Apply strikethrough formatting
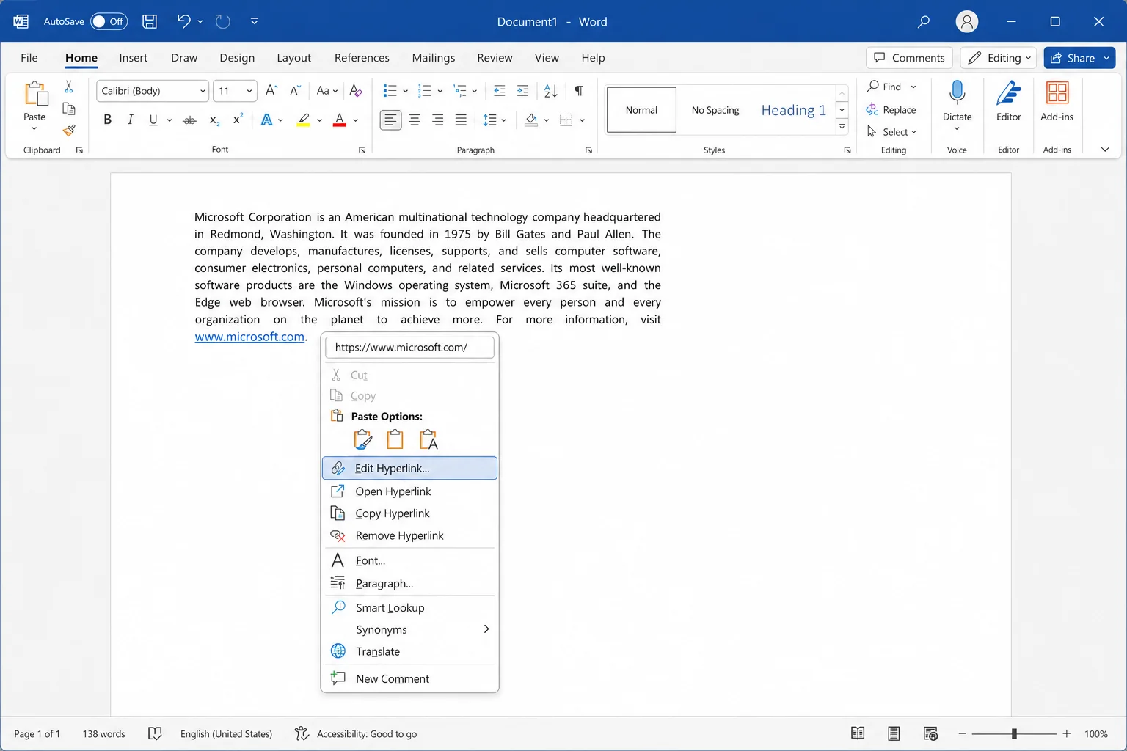The width and height of the screenshot is (1127, 751). (x=189, y=120)
